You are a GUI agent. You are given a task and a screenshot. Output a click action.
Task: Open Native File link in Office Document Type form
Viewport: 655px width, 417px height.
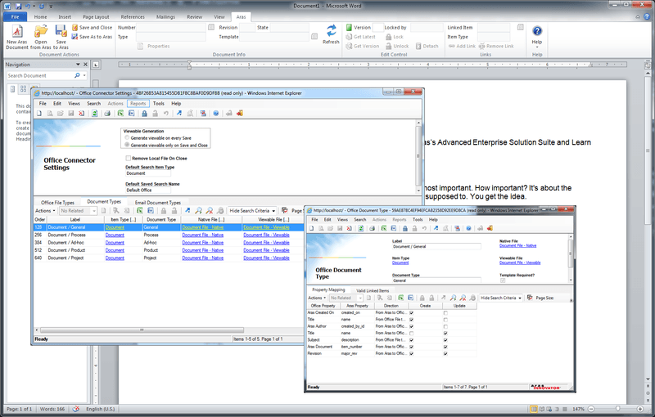pyautogui.click(x=518, y=245)
